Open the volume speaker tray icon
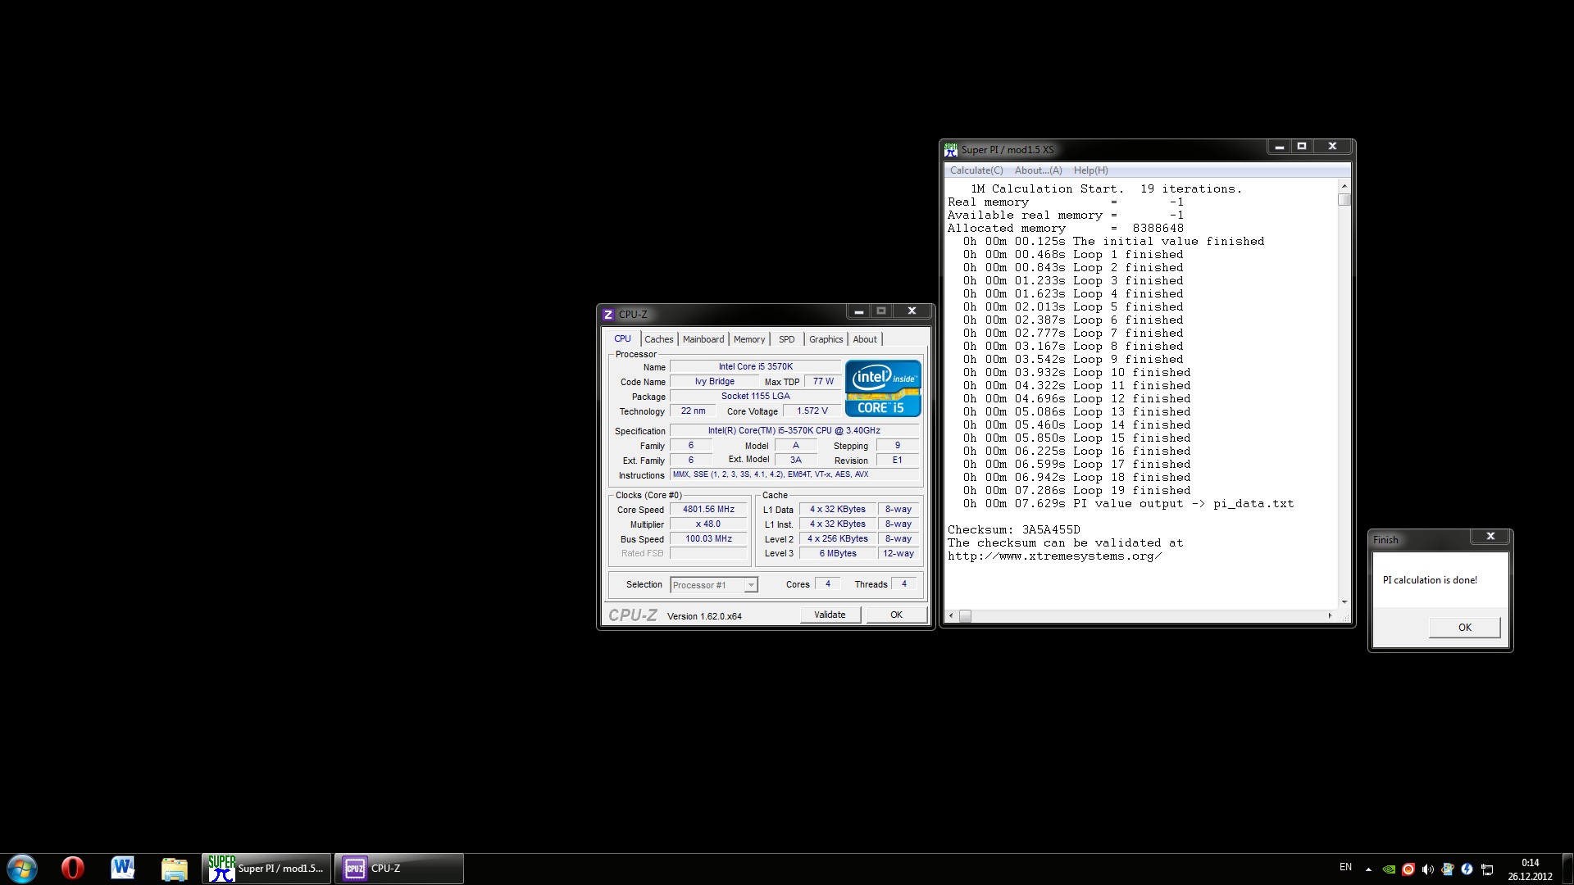Image resolution: width=1574 pixels, height=885 pixels. click(1428, 869)
